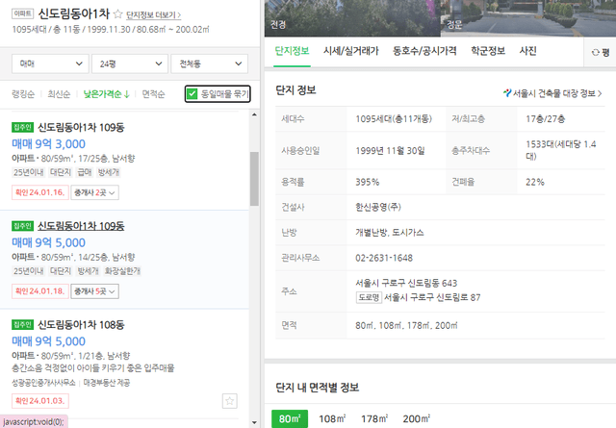Image resolution: width=616 pixels, height=428 pixels.
Task: Open 단지정보 더보기 link
Action: (154, 15)
